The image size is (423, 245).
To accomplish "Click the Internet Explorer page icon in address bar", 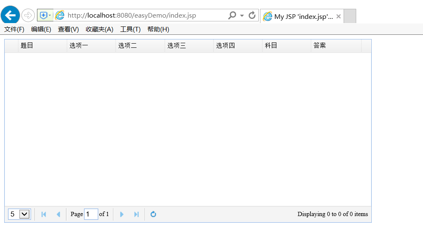I will click(60, 16).
